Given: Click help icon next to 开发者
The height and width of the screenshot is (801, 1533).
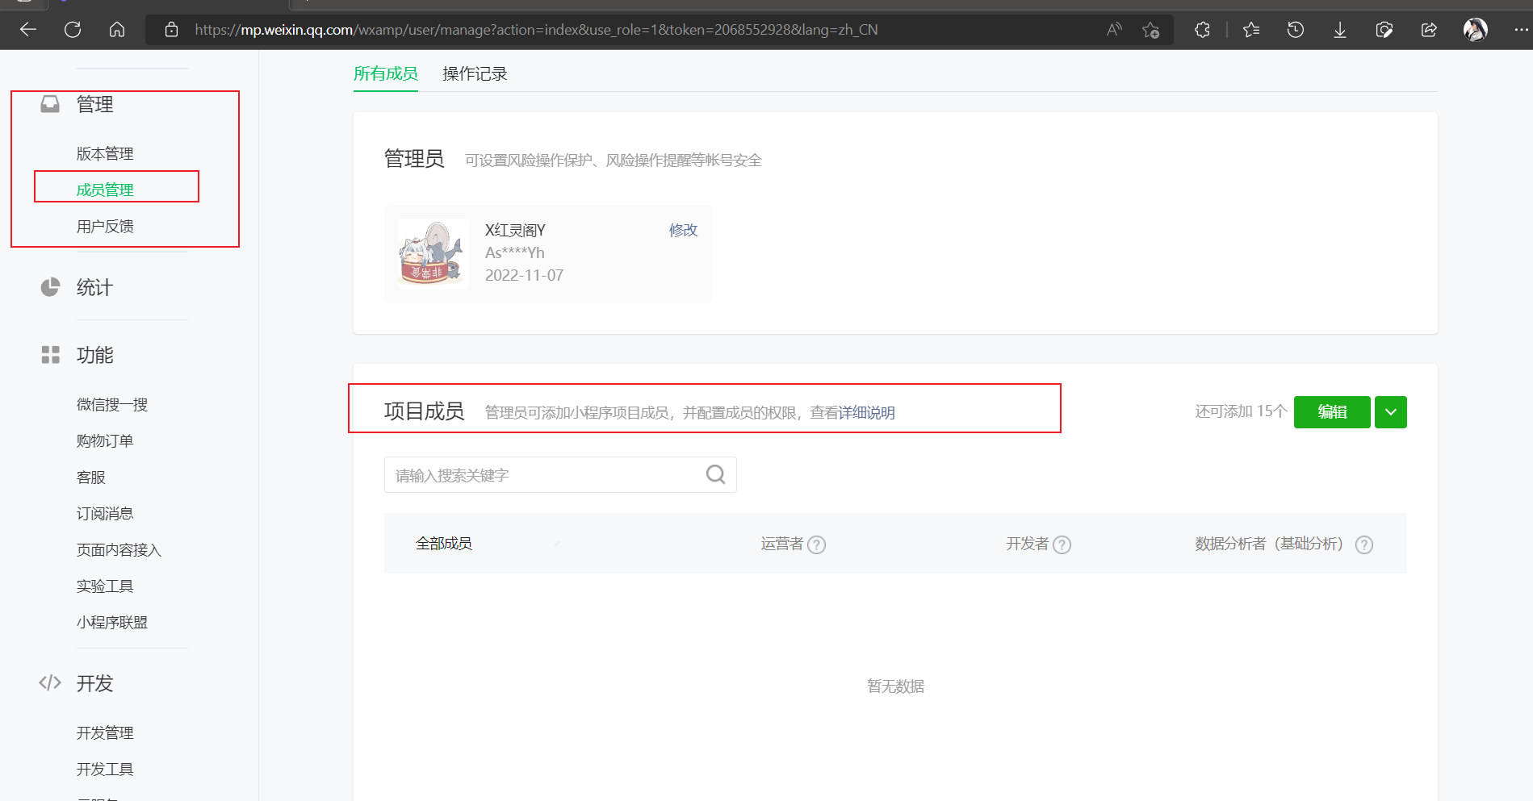Looking at the screenshot, I should (x=1062, y=544).
